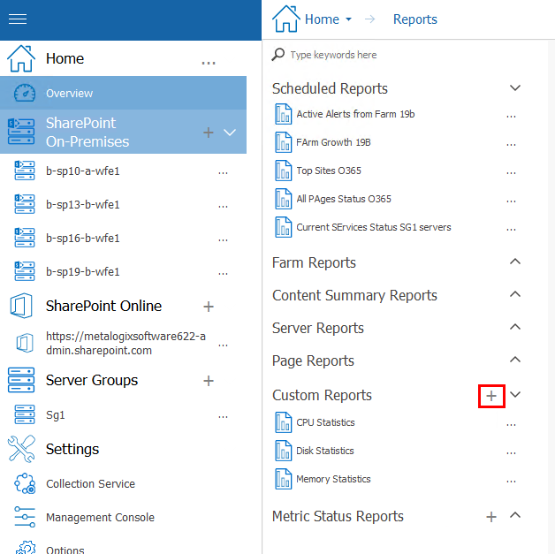Click Disk Statistics report icon
555x554 pixels.
pyautogui.click(x=283, y=451)
